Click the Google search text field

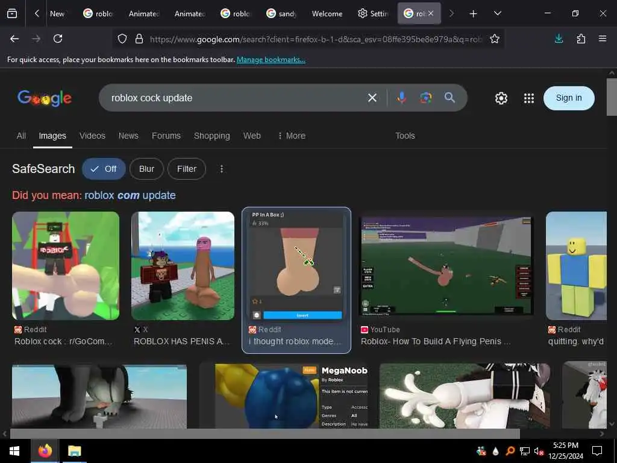pos(236,98)
